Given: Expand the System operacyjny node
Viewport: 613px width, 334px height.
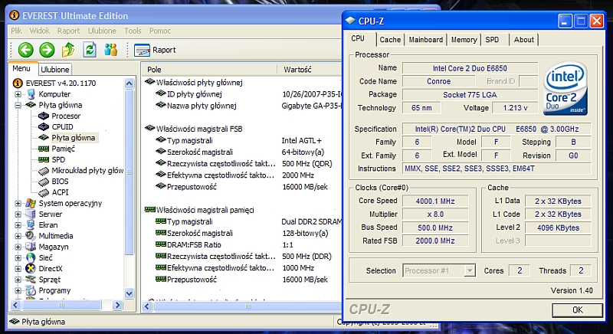Looking at the screenshot, I should click(x=18, y=204).
